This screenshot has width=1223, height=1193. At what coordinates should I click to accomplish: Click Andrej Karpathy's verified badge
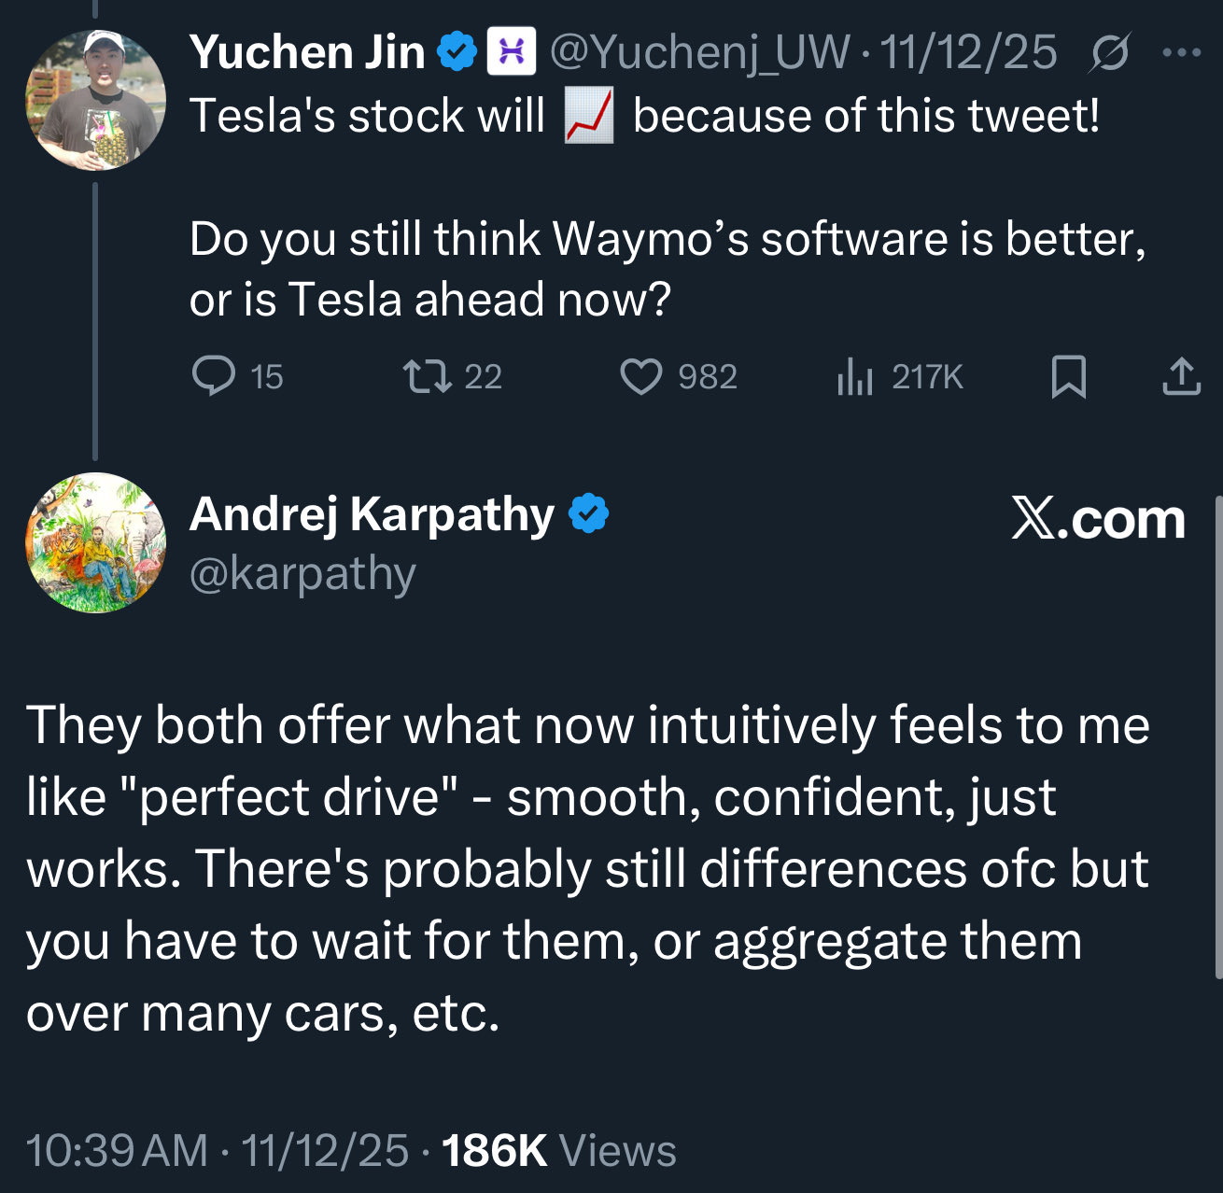tap(588, 514)
